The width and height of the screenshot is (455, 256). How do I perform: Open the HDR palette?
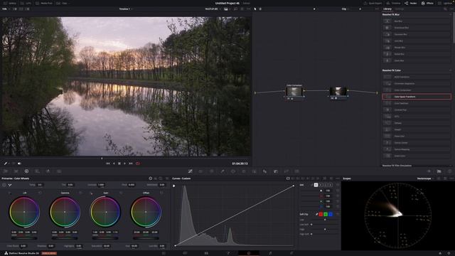[37, 171]
